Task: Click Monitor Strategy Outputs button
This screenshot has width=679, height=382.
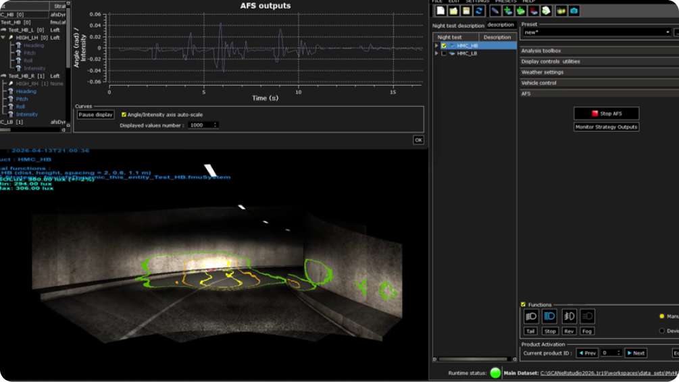Action: pyautogui.click(x=606, y=127)
